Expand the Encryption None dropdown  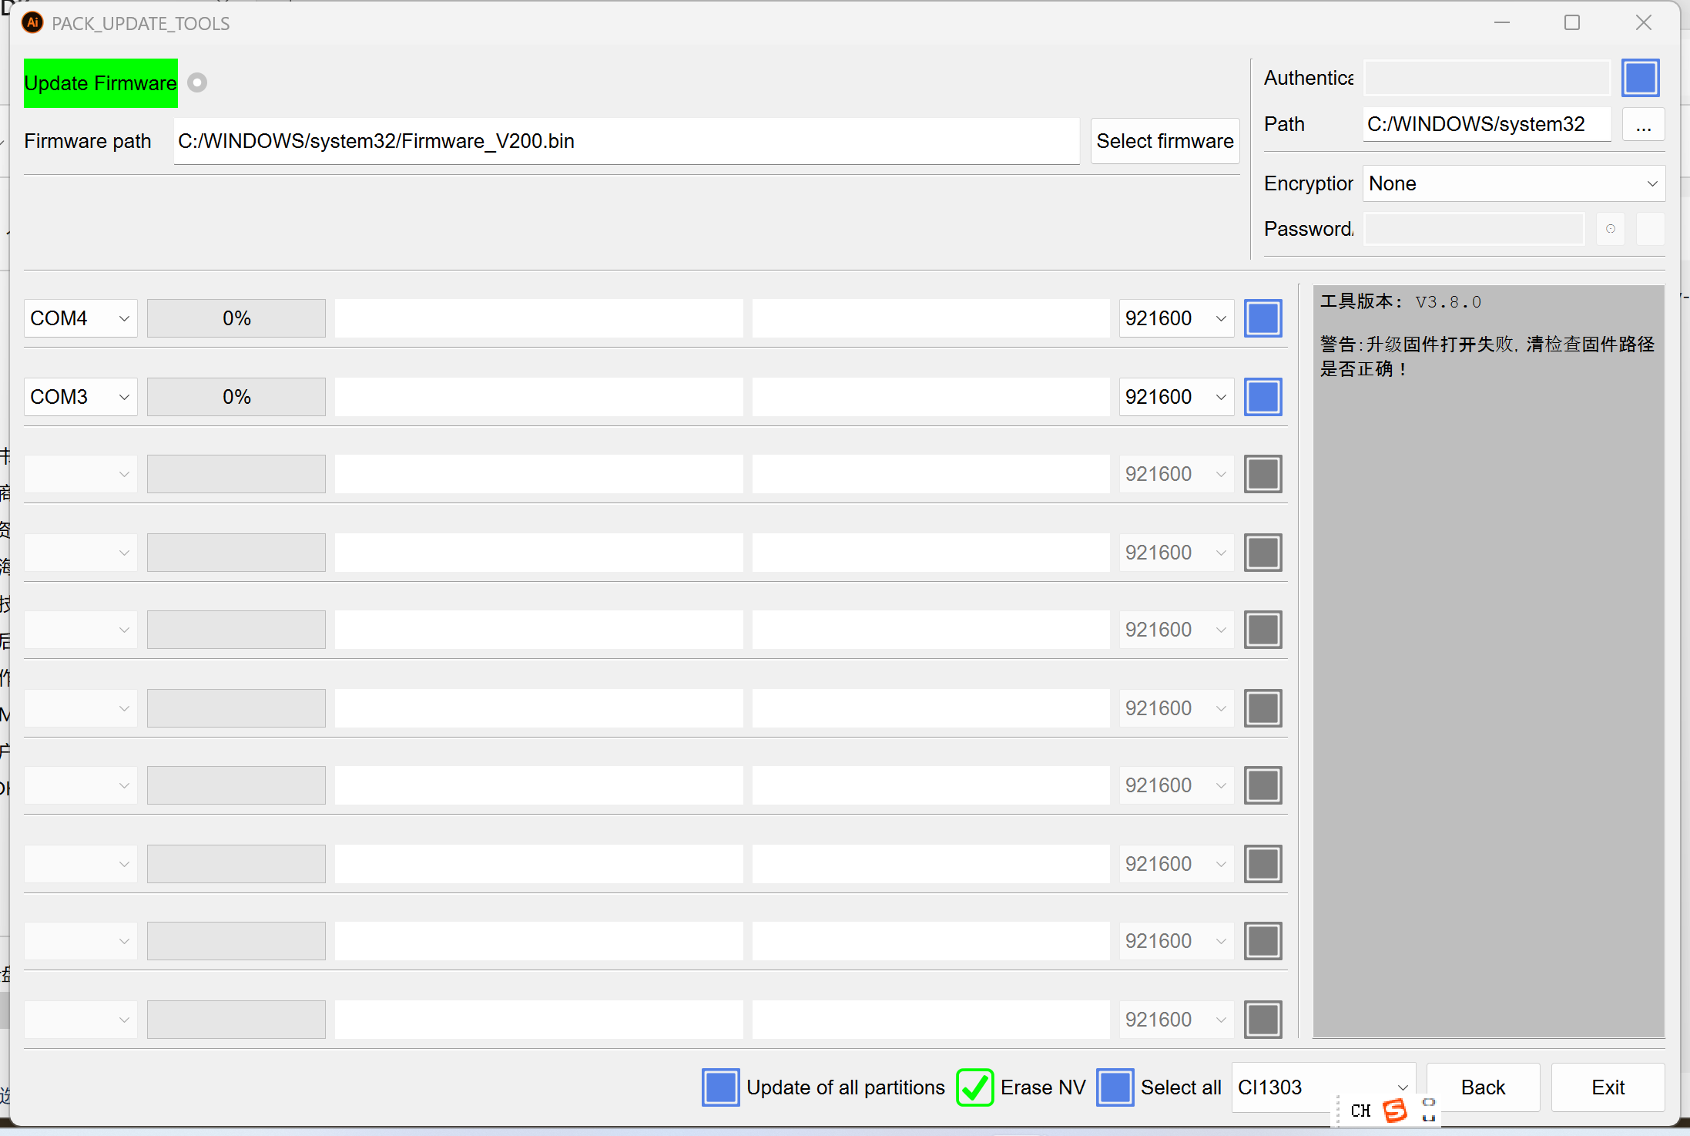tap(1513, 183)
